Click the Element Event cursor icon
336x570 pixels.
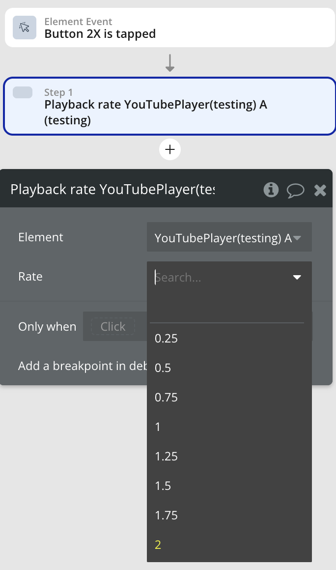pos(24,28)
